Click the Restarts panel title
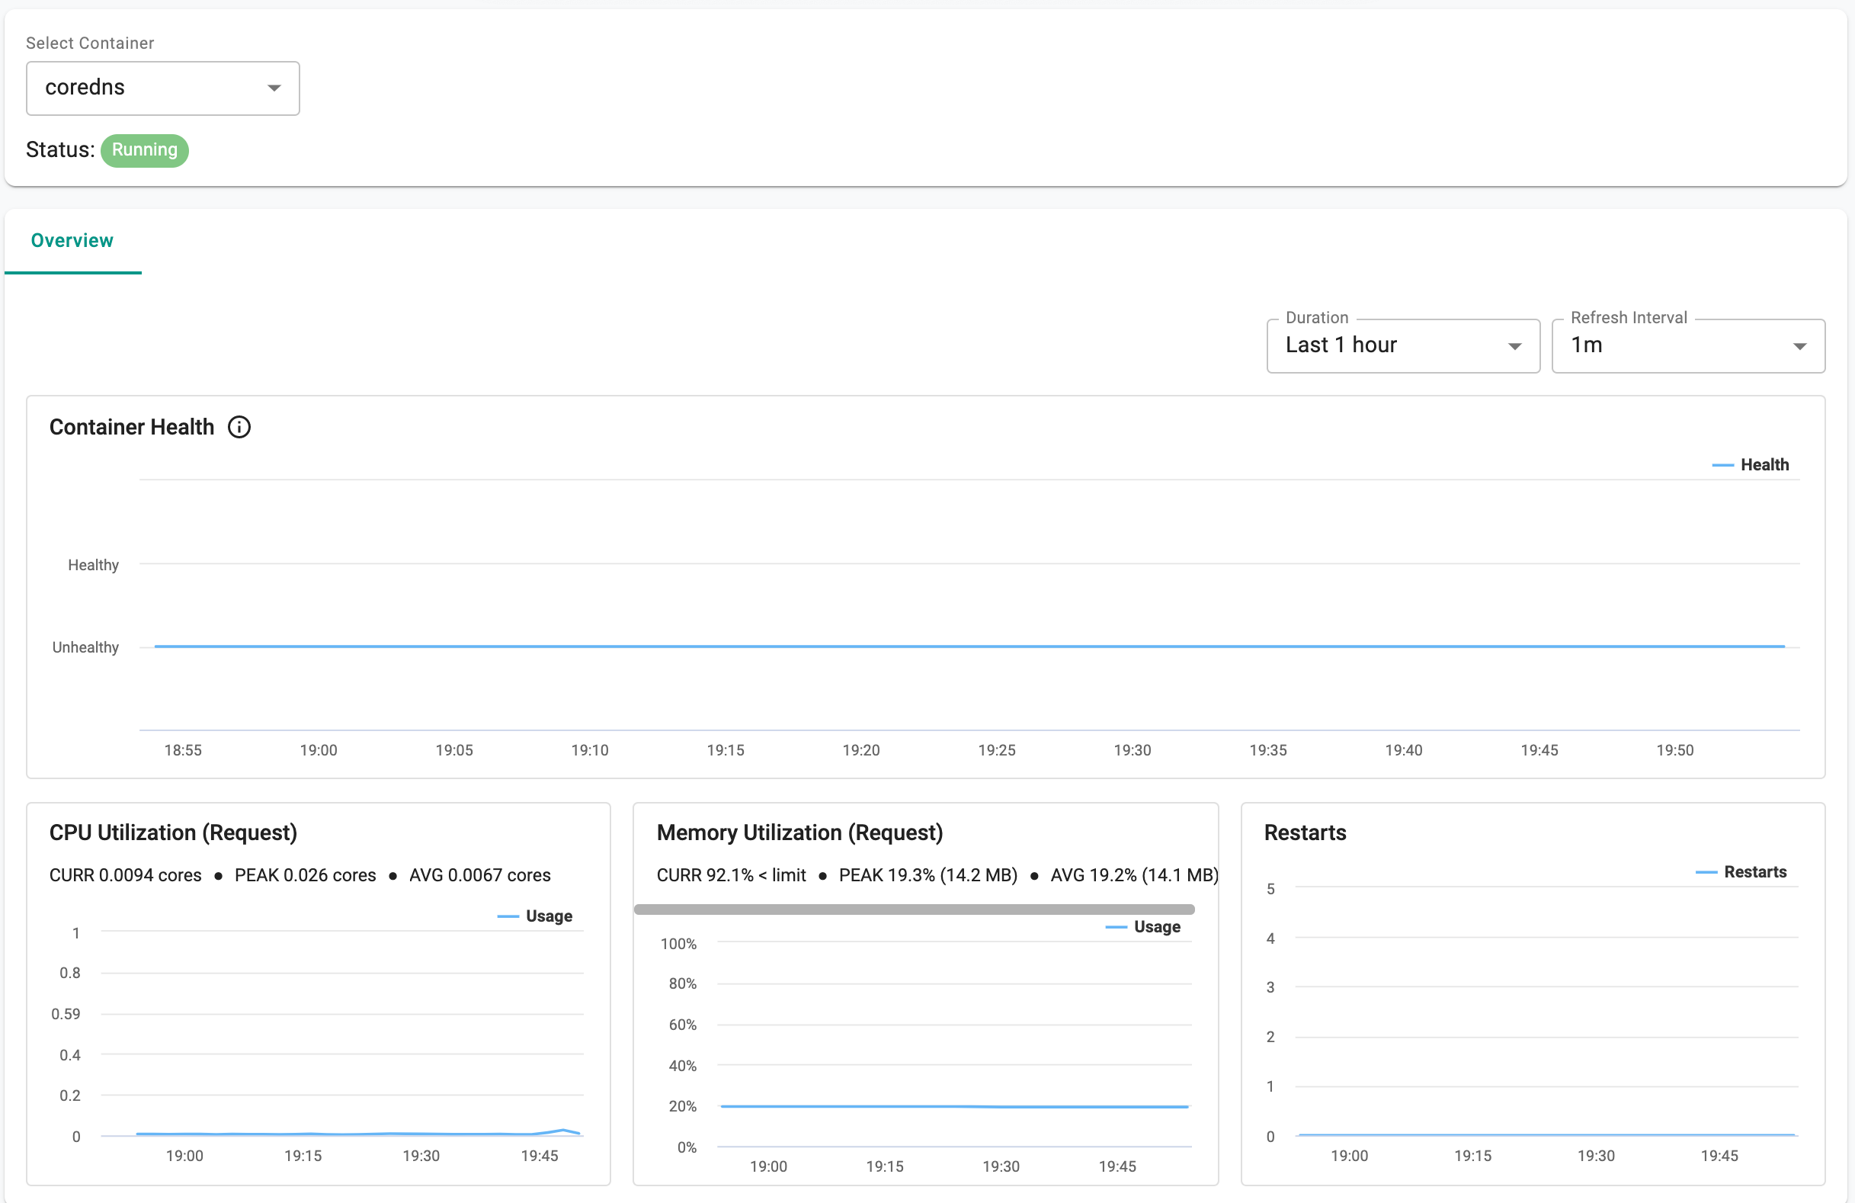The width and height of the screenshot is (1855, 1203). tap(1305, 832)
